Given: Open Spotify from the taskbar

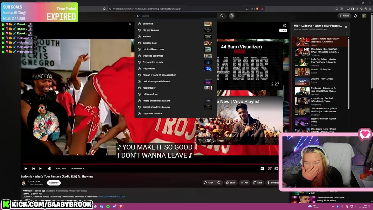Looking at the screenshot, I should tap(108, 206).
